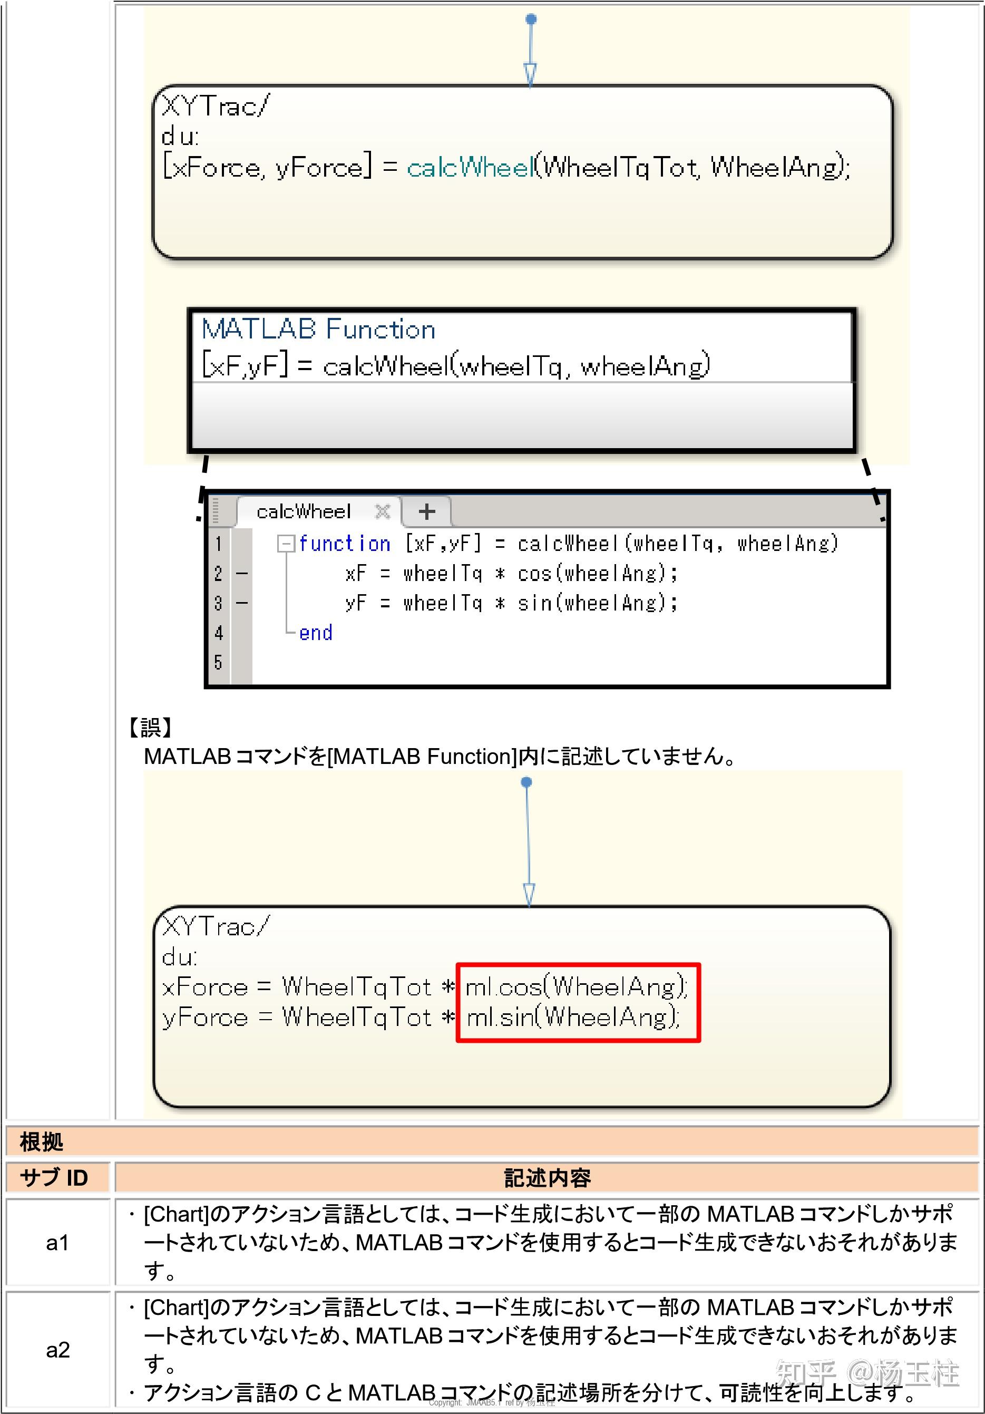The width and height of the screenshot is (985, 1414).
Task: Click the breakpoint dash beside line 3
Action: point(242,602)
